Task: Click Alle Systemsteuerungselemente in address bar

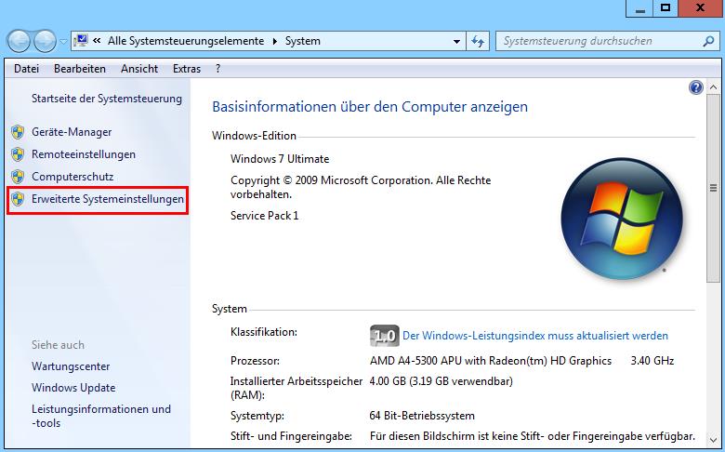Action: click(x=186, y=41)
